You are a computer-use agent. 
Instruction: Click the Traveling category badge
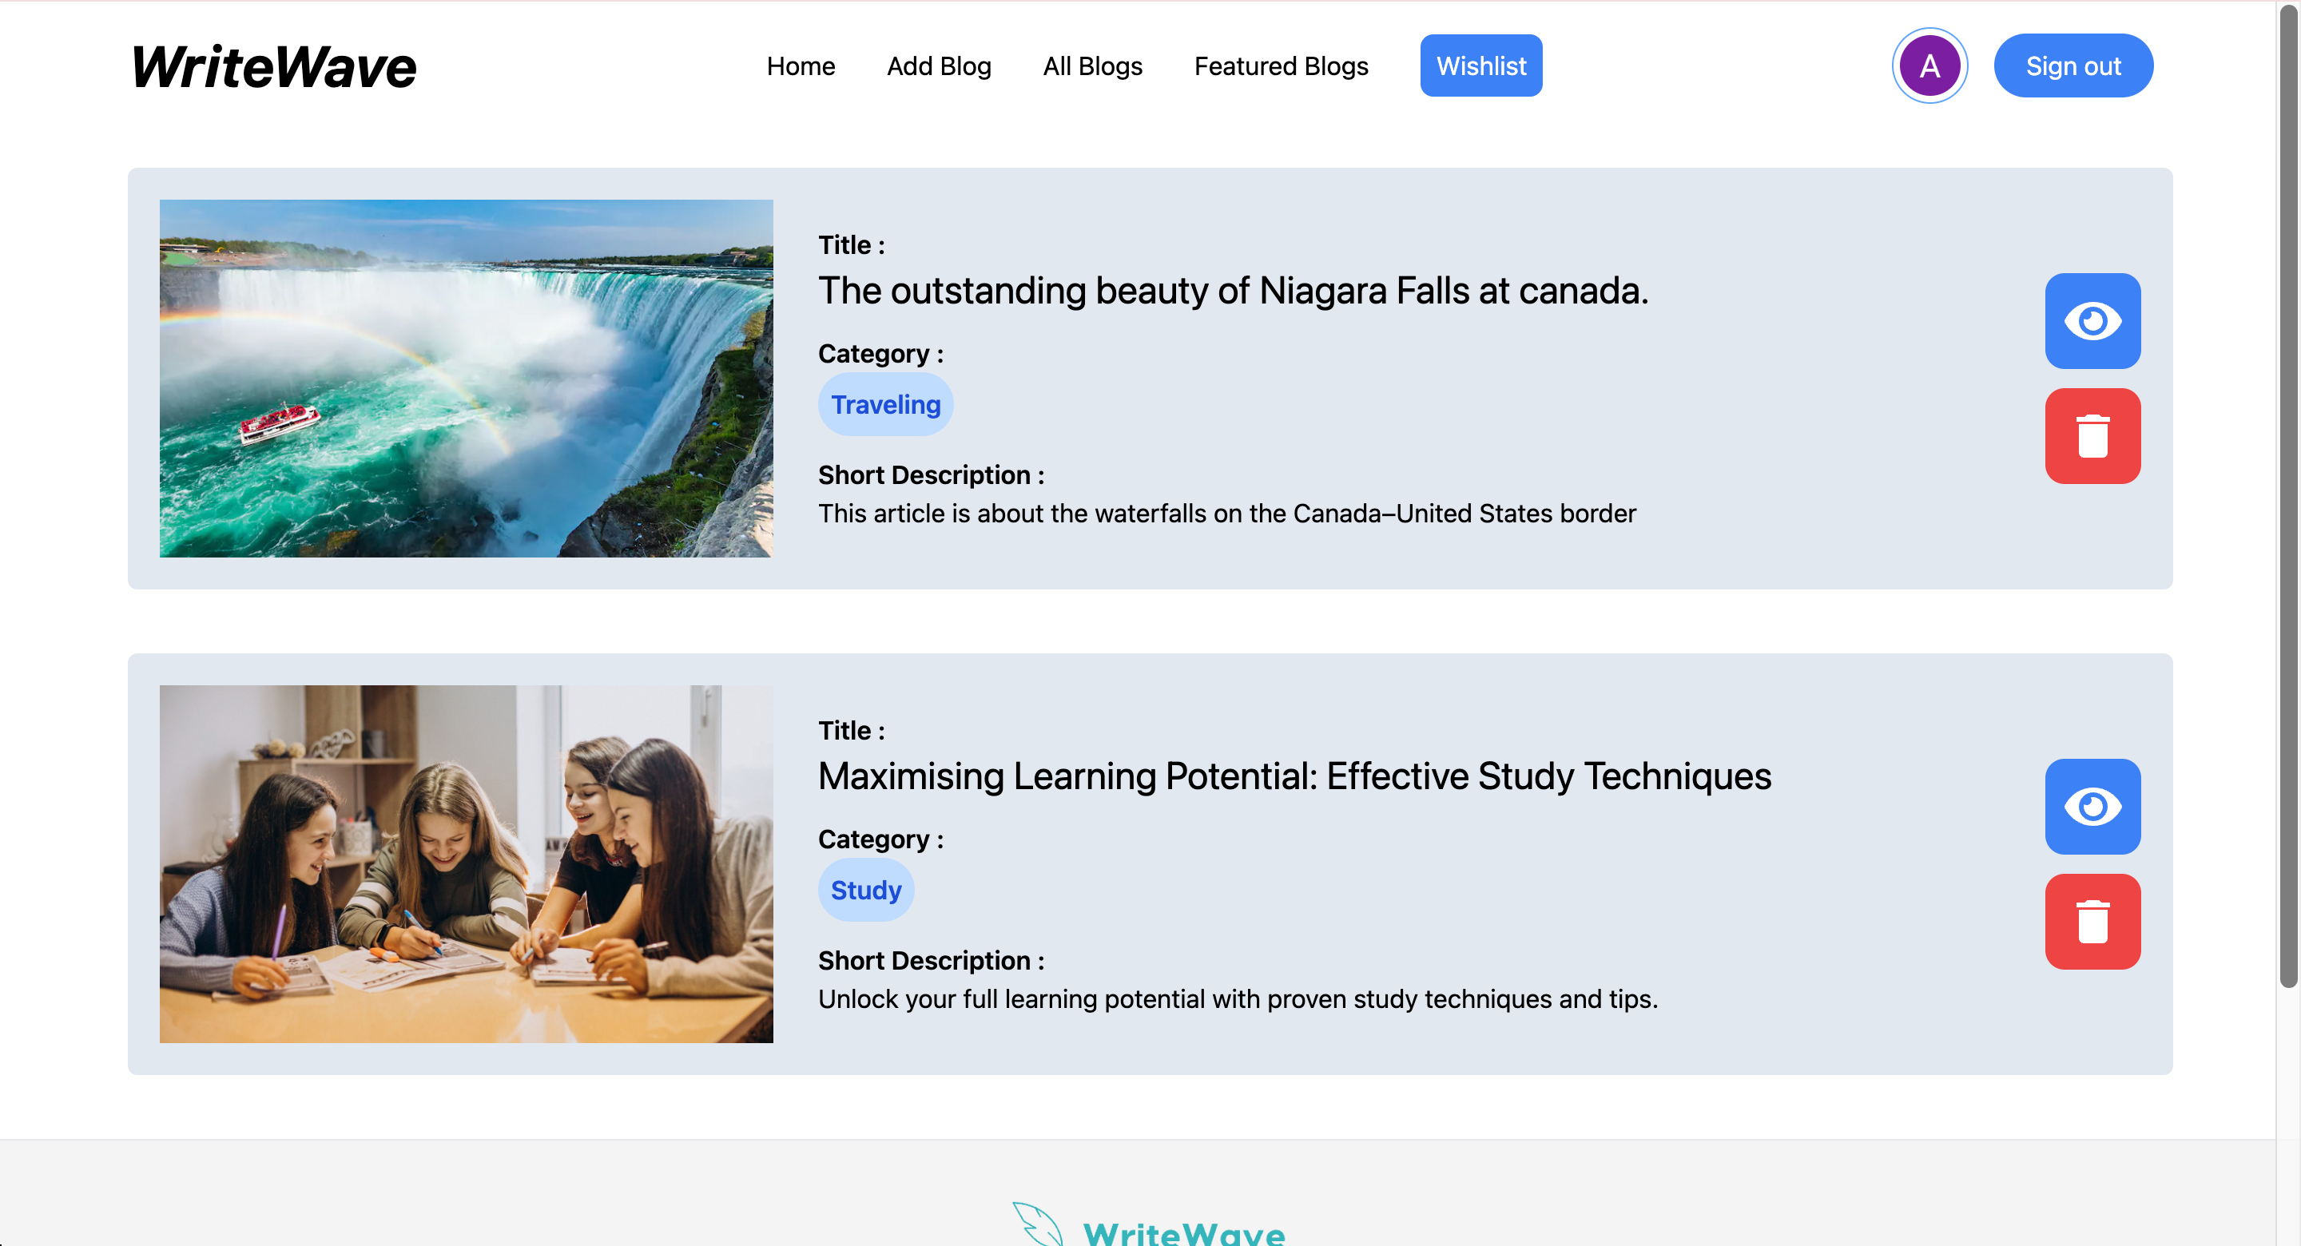click(885, 405)
